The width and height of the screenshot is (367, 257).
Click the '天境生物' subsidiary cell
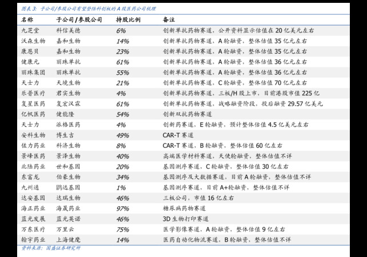point(68,83)
